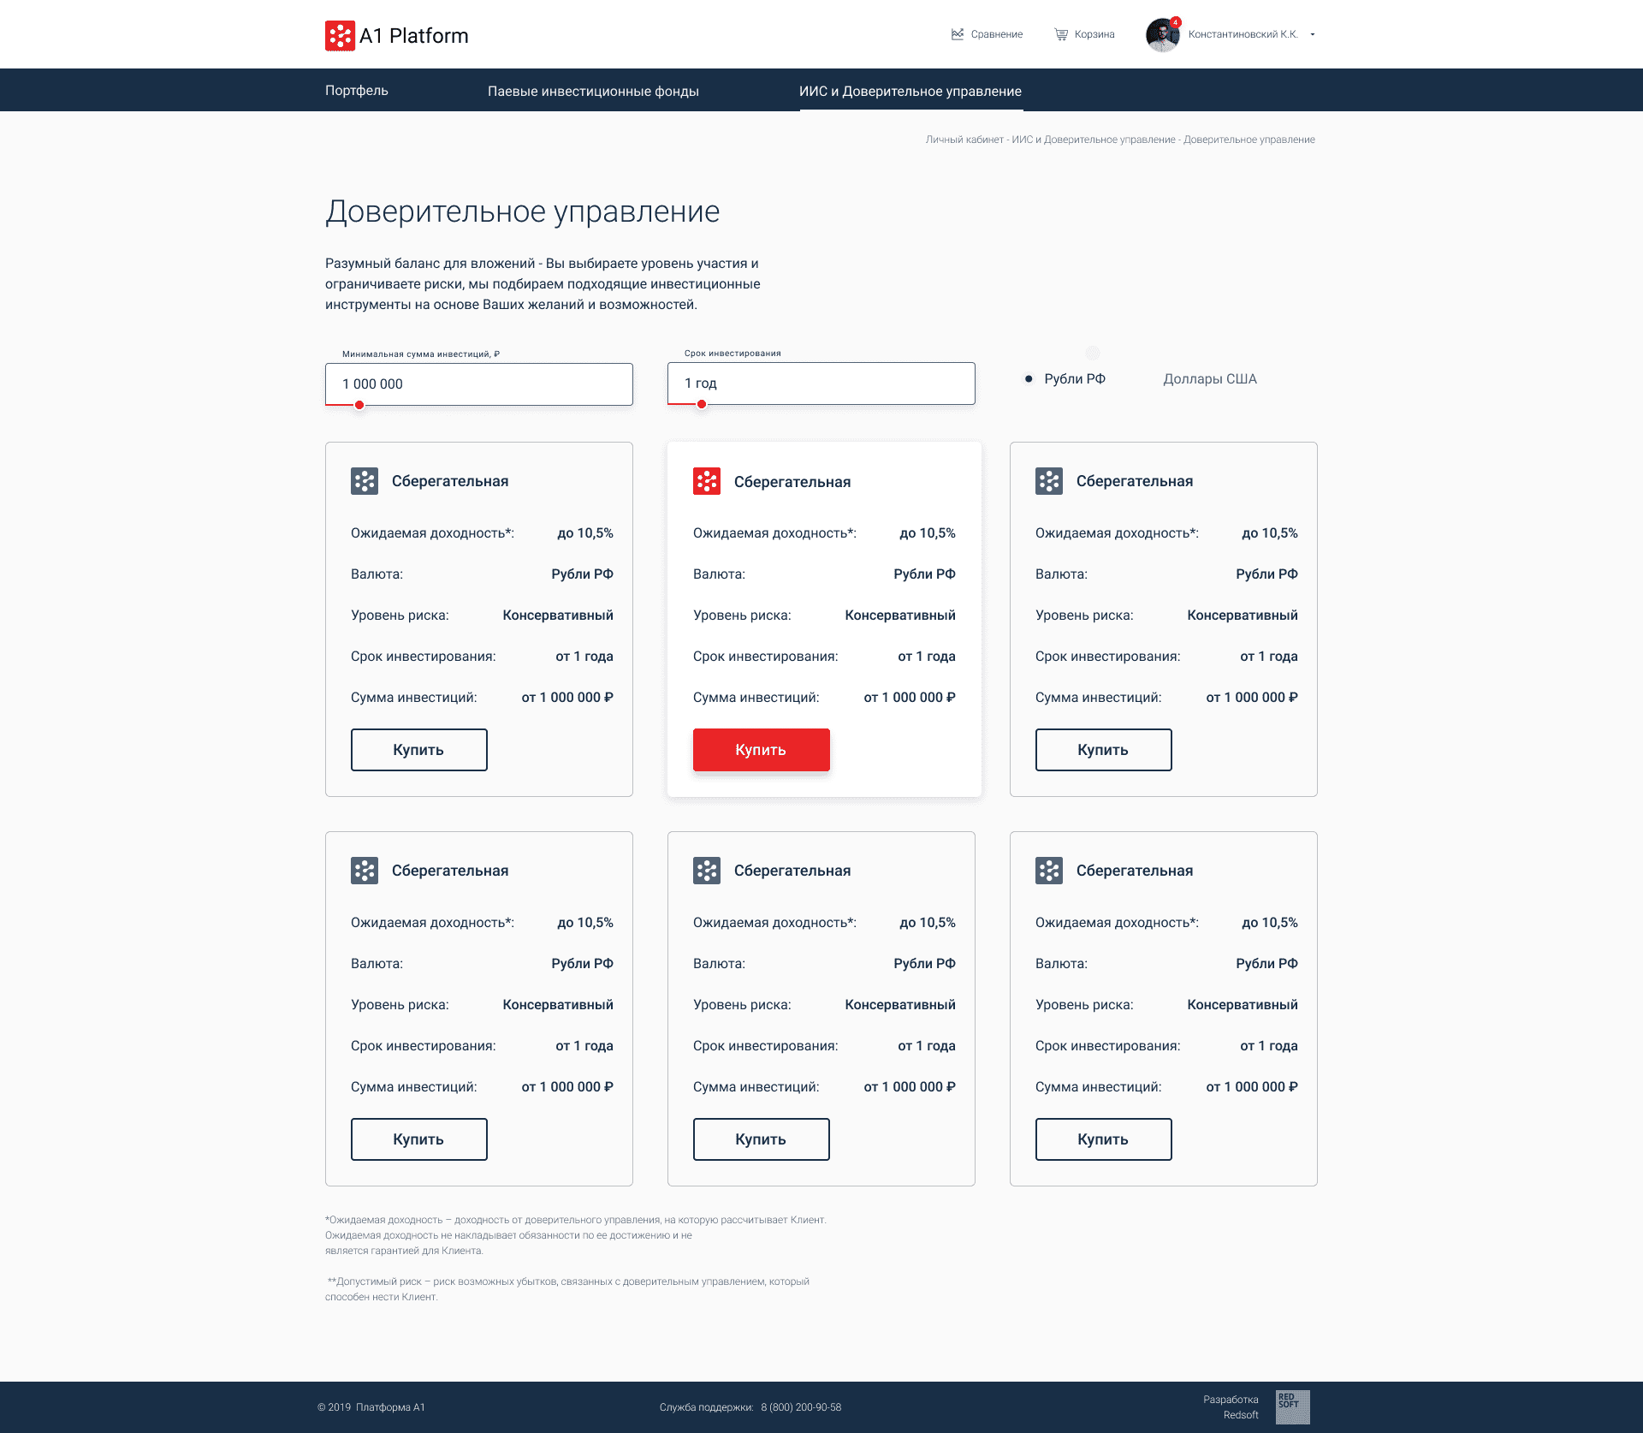Click Сберегательная title in the bottom-right card
Viewport: 1643px width, 1433px height.
1135,871
